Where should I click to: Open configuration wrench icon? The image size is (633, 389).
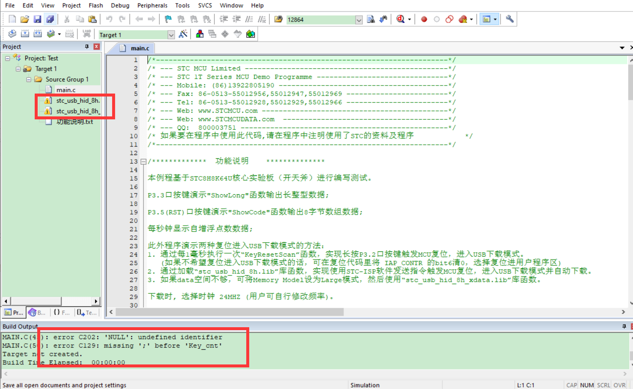[510, 19]
